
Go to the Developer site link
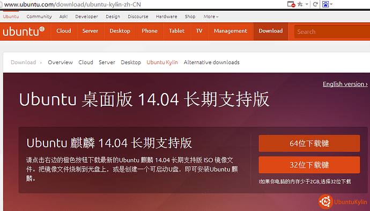(86, 17)
